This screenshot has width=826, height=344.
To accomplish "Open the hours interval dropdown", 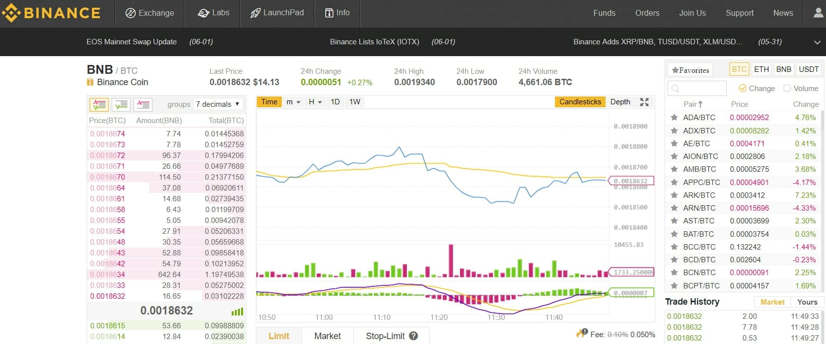I will pyautogui.click(x=315, y=102).
